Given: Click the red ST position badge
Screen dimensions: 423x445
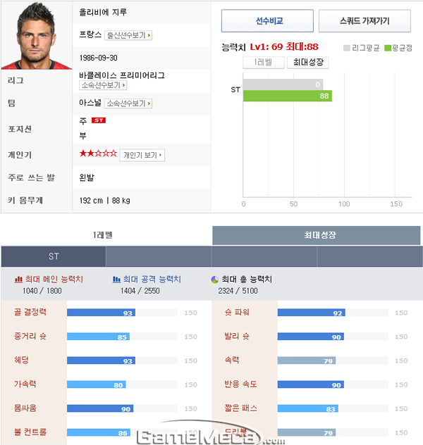Looking at the screenshot, I should (x=99, y=120).
